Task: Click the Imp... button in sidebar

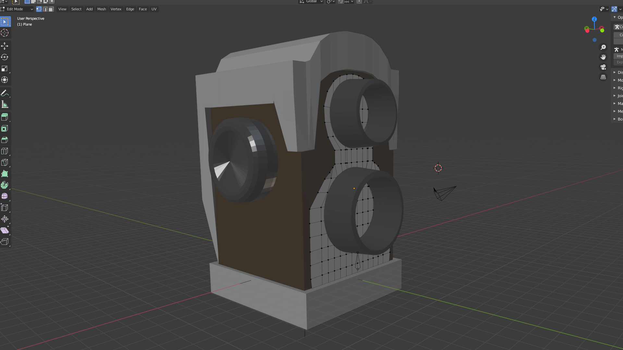Action: click(618, 56)
